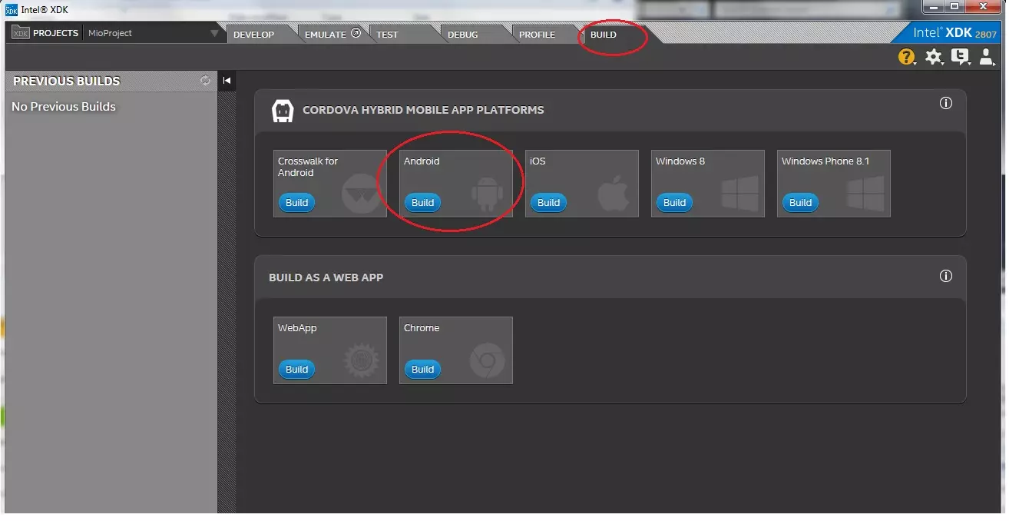Build the iOS platform
The image size is (1009, 521).
pos(548,203)
